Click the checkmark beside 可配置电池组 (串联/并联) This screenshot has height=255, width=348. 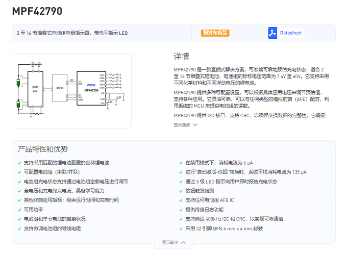coord(19,172)
